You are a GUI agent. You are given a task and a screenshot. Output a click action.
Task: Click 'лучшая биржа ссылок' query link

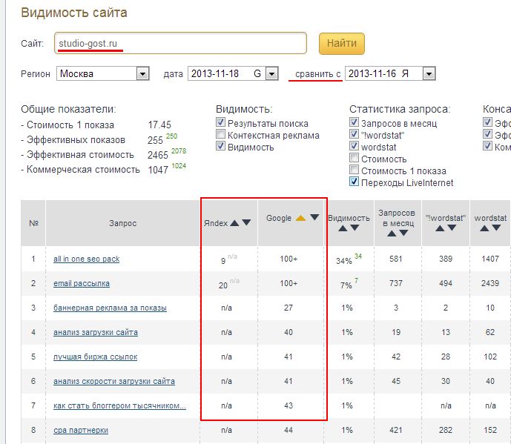[95, 357]
